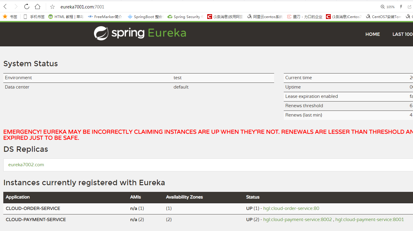Open the eureka7002.com replica link
413x231 pixels.
pos(26,165)
